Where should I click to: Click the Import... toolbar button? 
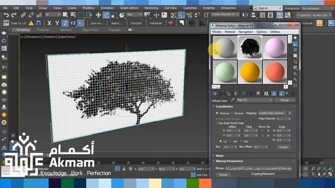tap(117, 23)
